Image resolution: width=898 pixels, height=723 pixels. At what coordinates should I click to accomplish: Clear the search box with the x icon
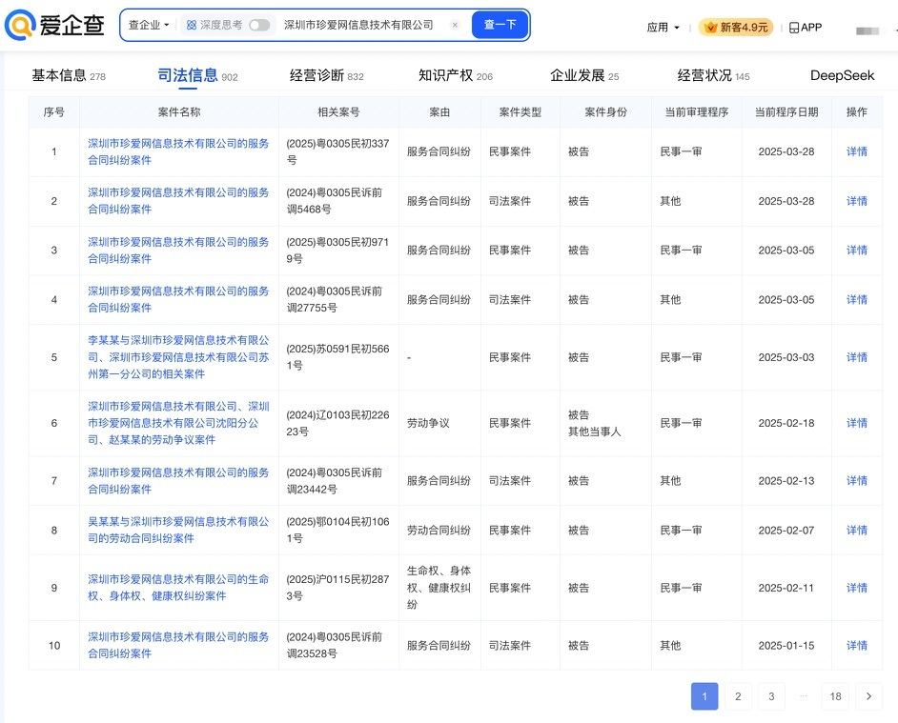(455, 26)
